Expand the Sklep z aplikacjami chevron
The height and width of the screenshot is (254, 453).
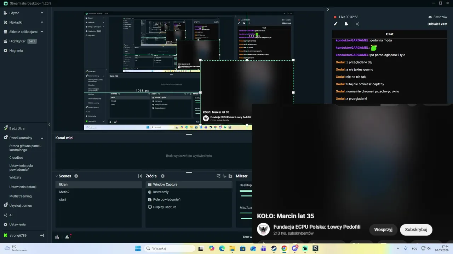[42, 32]
